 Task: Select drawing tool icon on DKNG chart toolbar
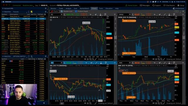164,14
